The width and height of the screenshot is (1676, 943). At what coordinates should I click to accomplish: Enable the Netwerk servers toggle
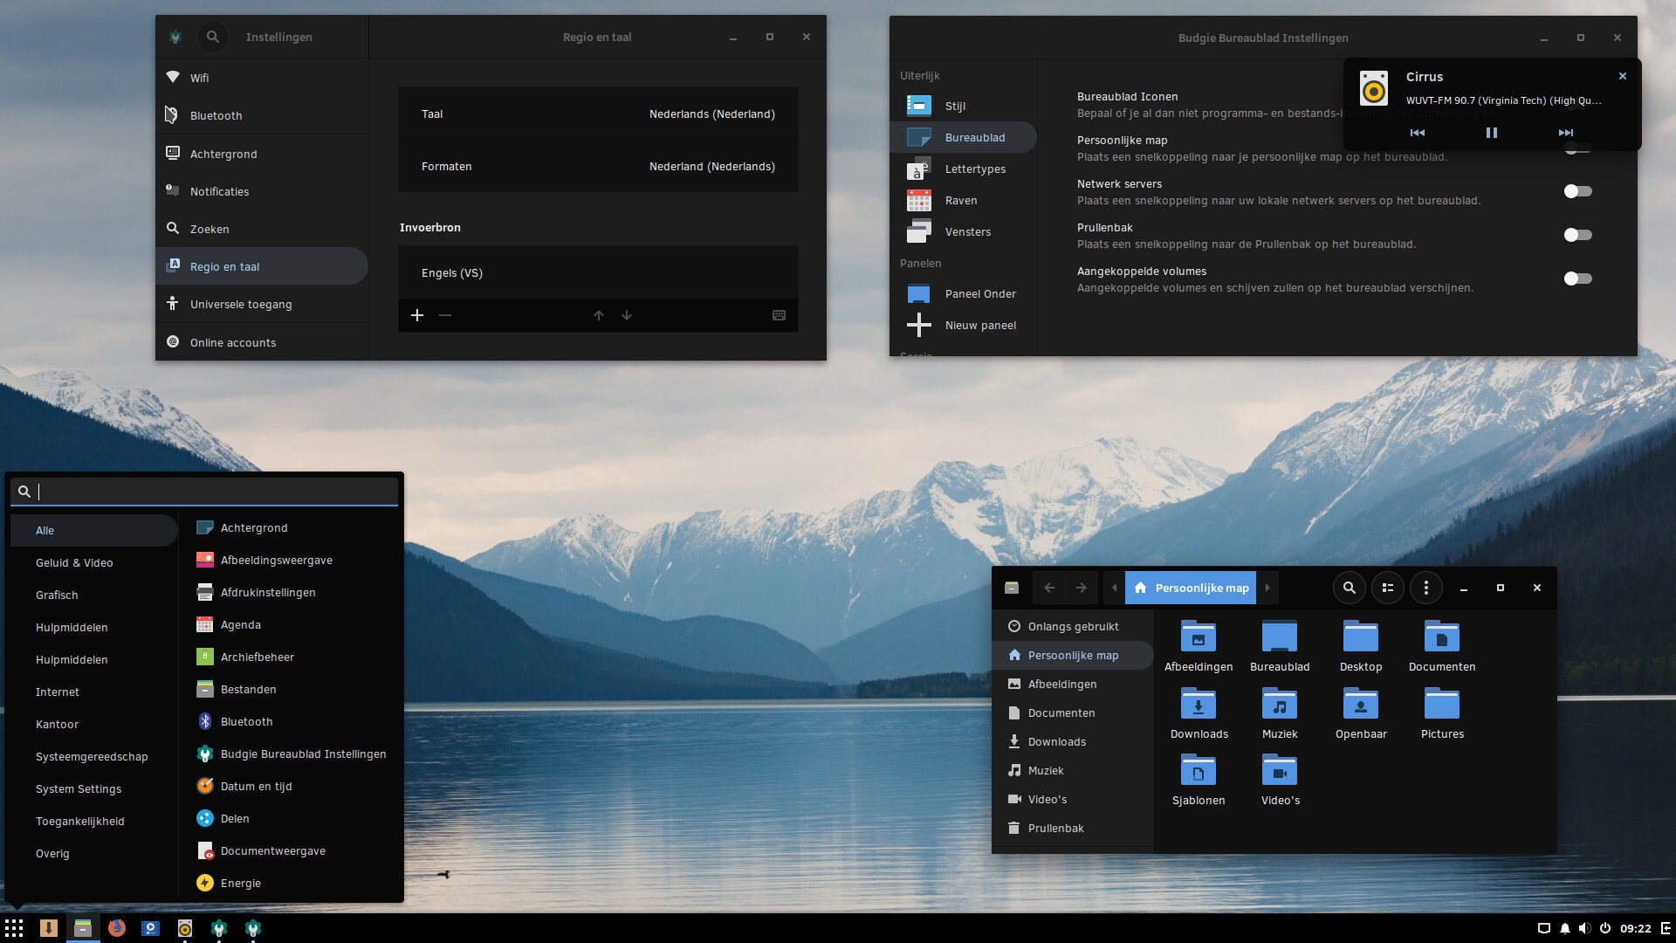click(1577, 190)
